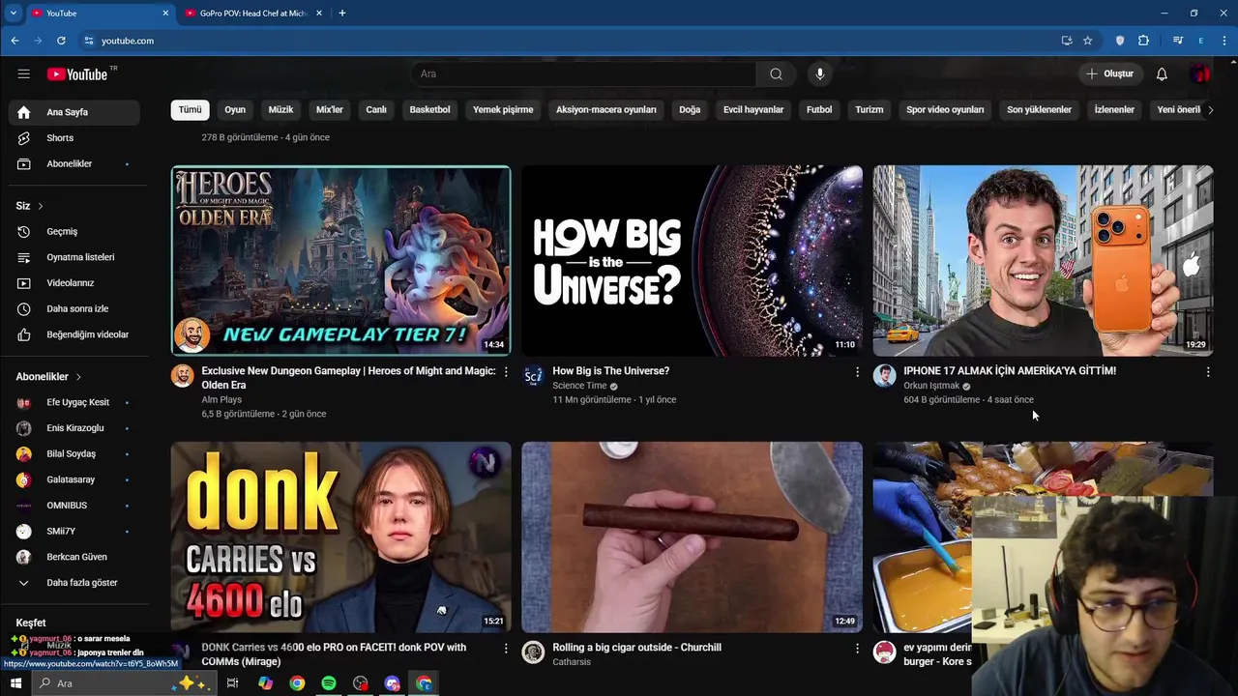Screen dimensions: 1238x696
Task: Select the Doğa filter chip
Action: click(690, 110)
